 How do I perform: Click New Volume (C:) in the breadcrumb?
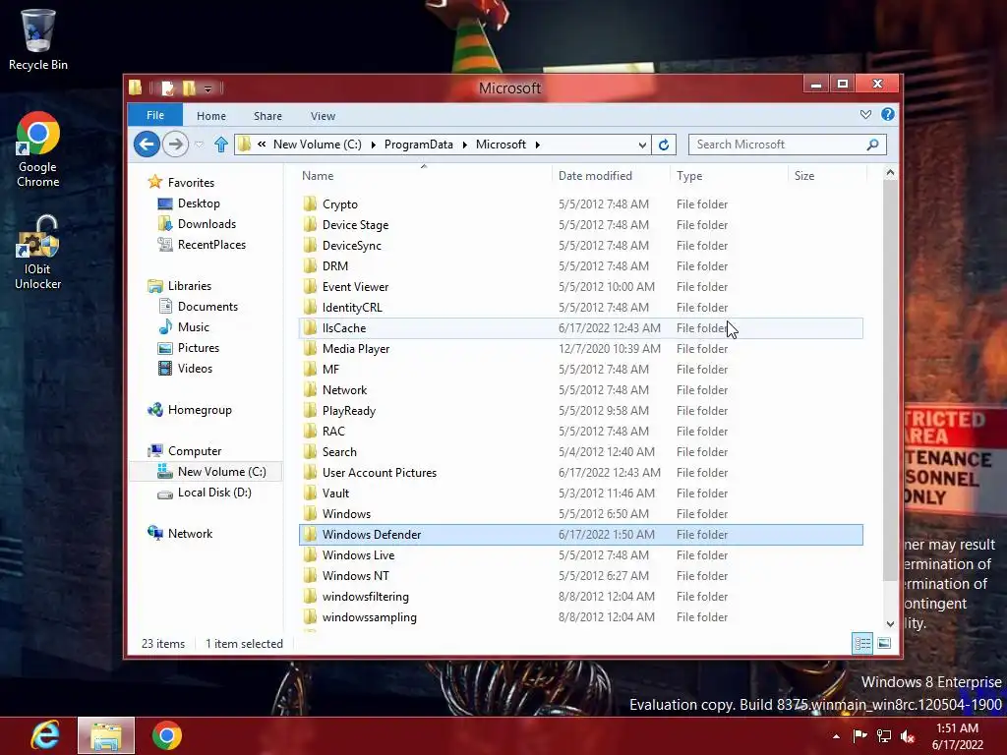318,145
